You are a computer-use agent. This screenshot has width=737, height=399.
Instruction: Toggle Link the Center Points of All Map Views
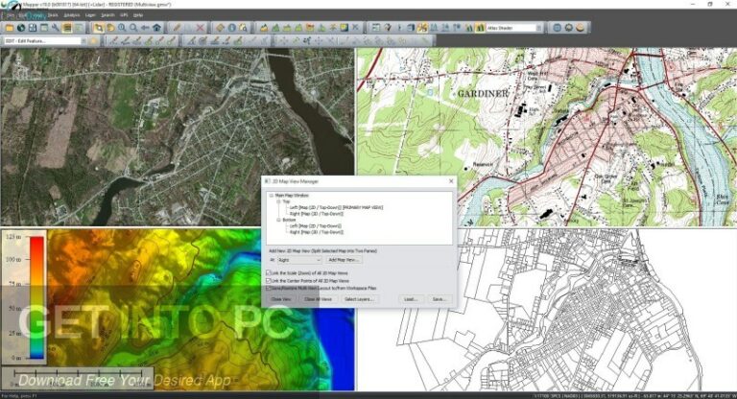tap(269, 281)
